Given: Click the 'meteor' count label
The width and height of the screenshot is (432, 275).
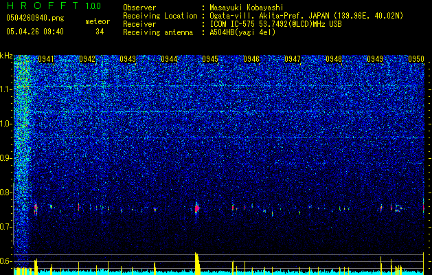Looking at the screenshot, I should pos(98,21).
